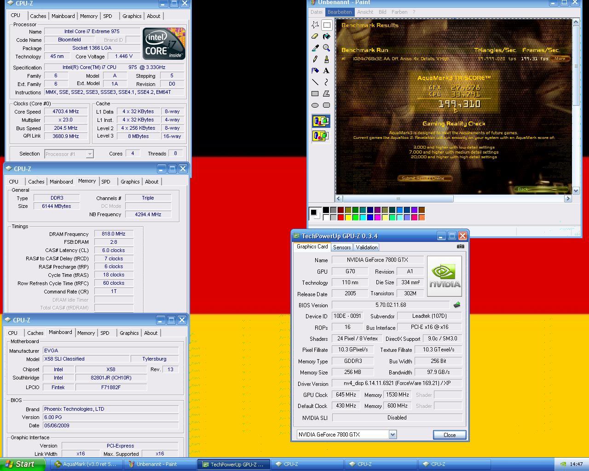Click the Close button in GPU-Z
This screenshot has height=471, width=589.
[450, 435]
